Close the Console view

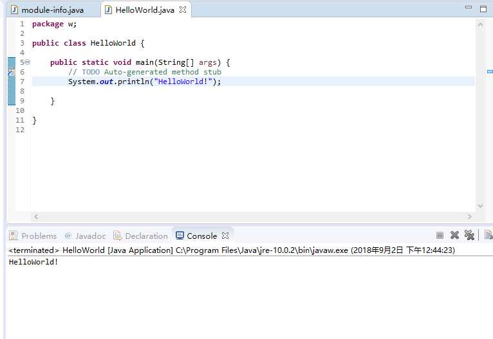point(225,236)
